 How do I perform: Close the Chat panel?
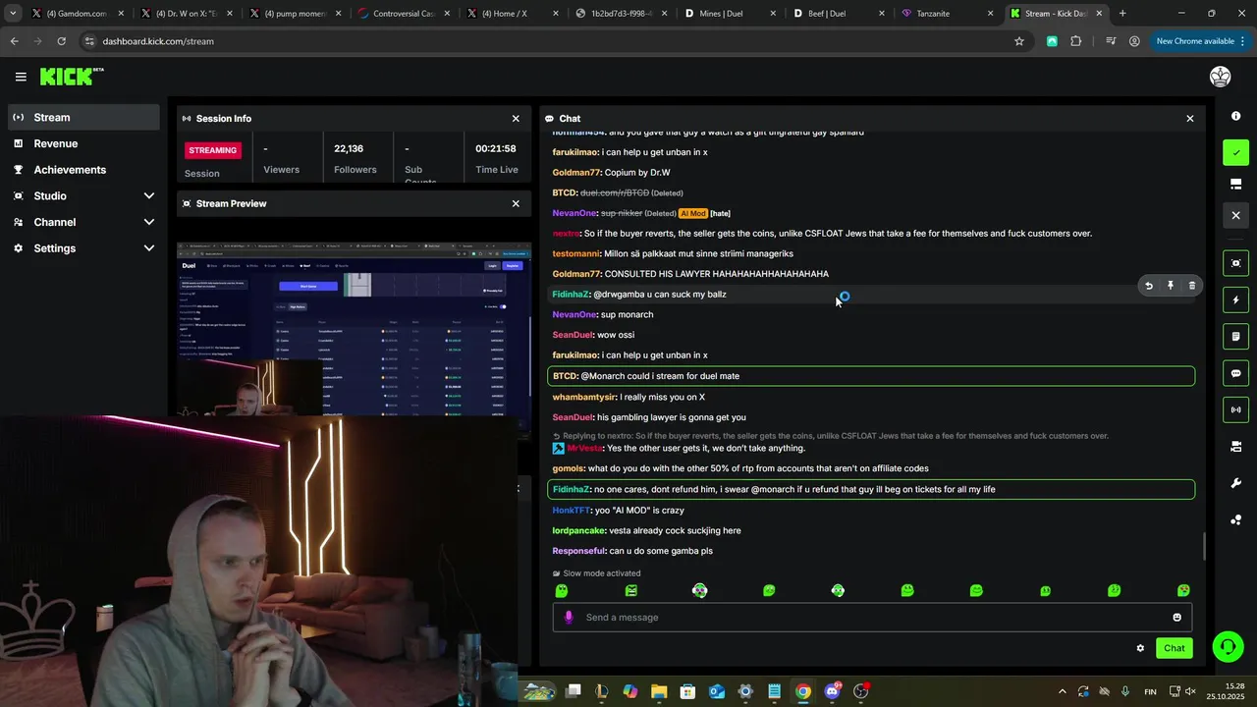pyautogui.click(x=1189, y=118)
